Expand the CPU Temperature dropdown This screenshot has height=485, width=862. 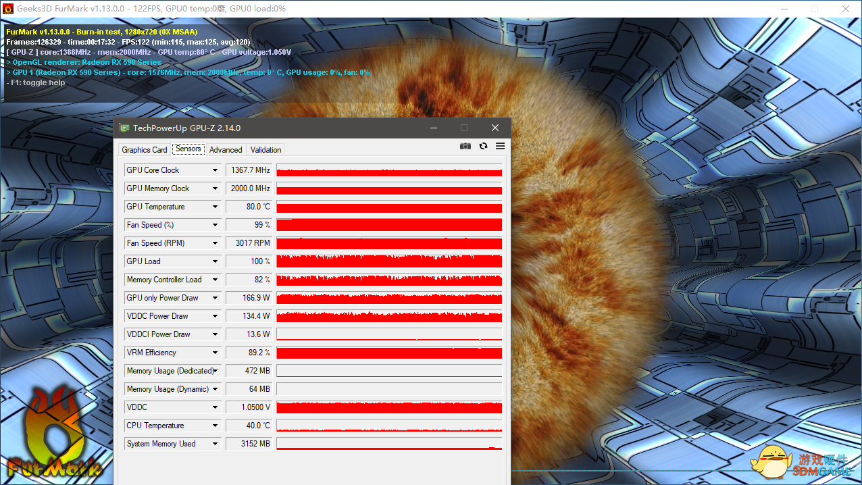coord(215,426)
